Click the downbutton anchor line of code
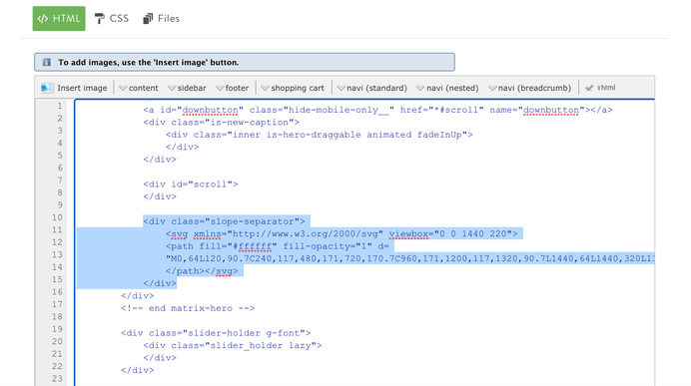Viewport: 691px width, 386px height. click(x=377, y=110)
